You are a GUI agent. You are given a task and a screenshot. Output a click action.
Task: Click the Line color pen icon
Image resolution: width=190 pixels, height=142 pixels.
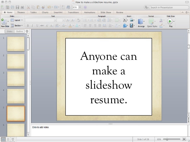[161, 25]
